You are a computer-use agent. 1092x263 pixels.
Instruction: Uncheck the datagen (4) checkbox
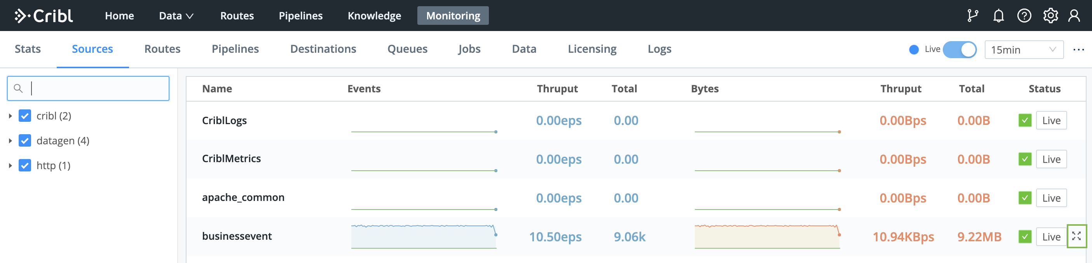pos(25,140)
